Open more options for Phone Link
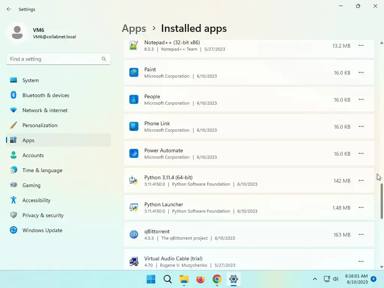This screenshot has width=384, height=288. (x=361, y=126)
